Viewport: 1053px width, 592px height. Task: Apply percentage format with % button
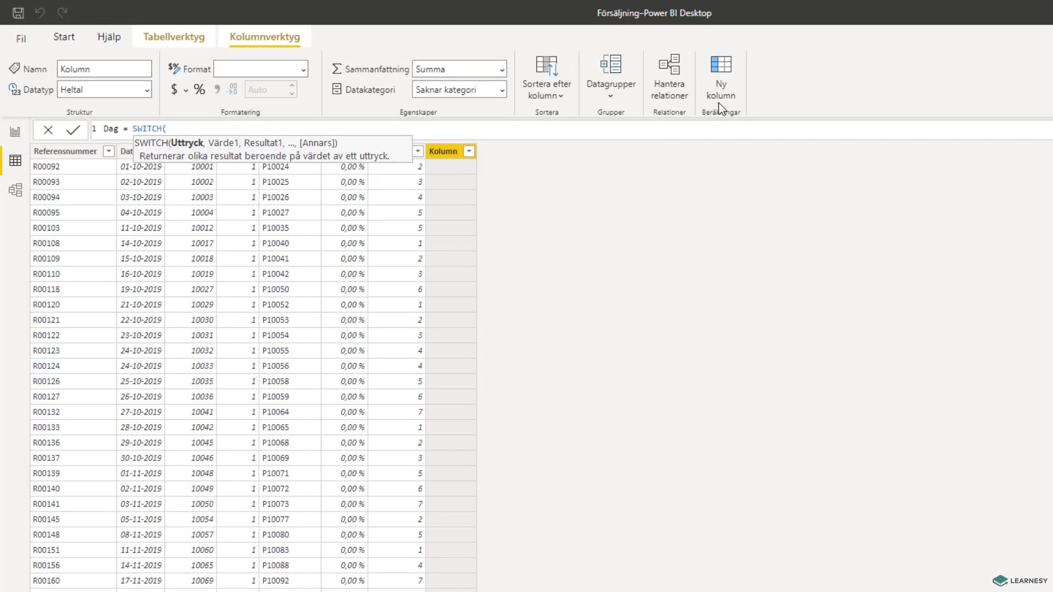(x=200, y=89)
